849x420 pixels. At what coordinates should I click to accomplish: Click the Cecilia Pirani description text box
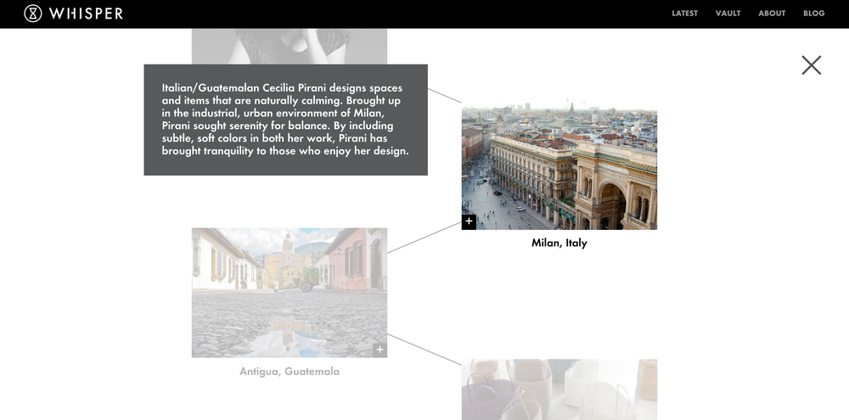point(286,120)
